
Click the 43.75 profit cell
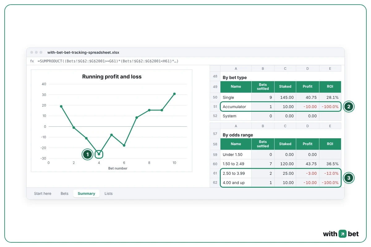pos(308,164)
